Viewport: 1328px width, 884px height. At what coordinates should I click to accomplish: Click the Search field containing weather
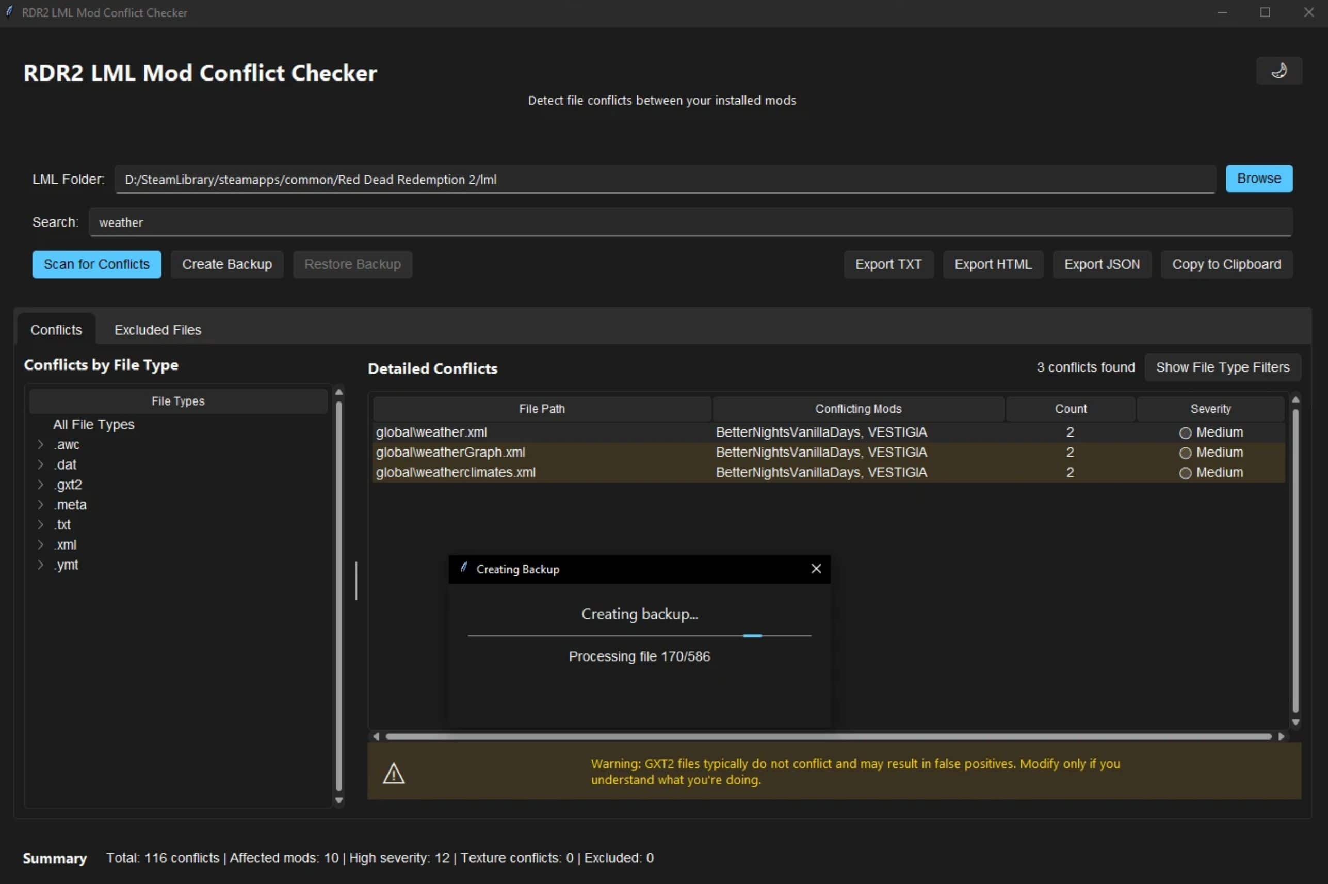690,222
